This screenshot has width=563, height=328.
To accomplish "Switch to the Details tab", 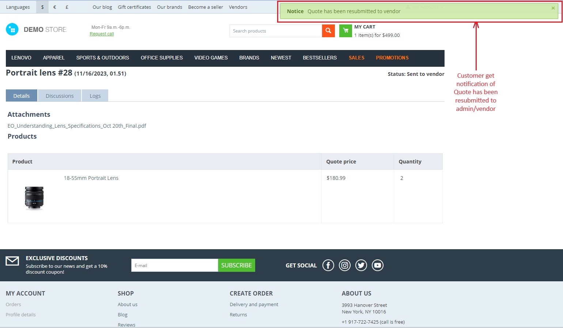I will click(x=22, y=96).
